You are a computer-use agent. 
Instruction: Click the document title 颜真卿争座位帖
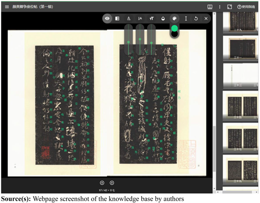coord(33,7)
